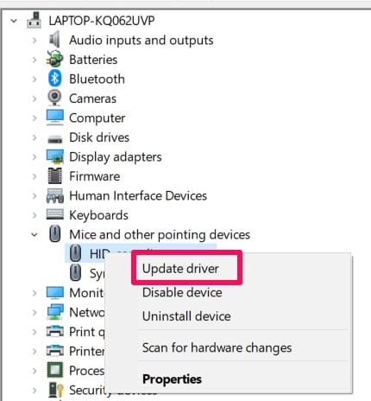This screenshot has width=371, height=401.
Task: Click the Display adapters icon
Action: click(x=55, y=156)
